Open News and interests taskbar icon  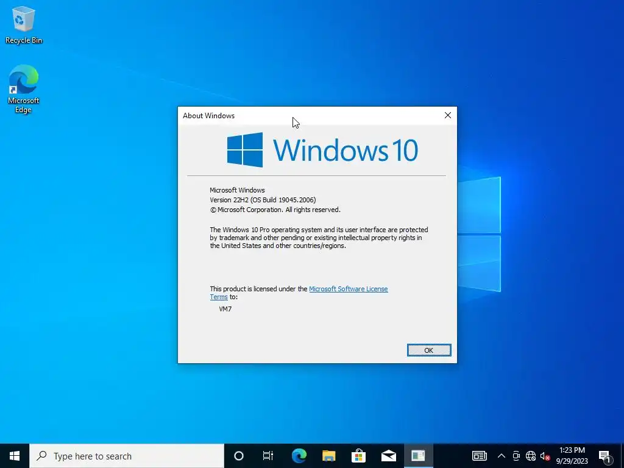point(479,456)
